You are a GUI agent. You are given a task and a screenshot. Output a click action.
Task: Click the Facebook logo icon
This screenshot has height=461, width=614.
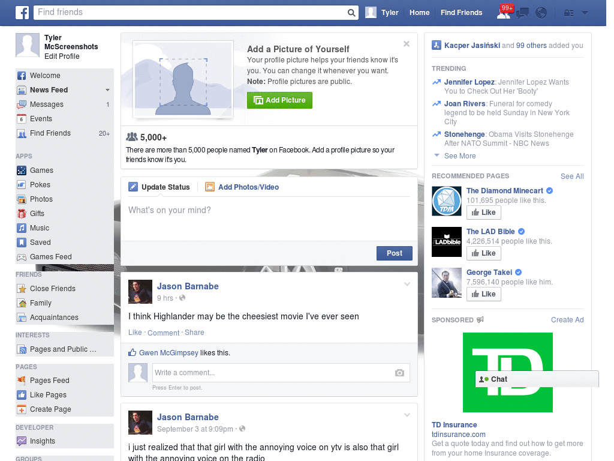(x=22, y=13)
